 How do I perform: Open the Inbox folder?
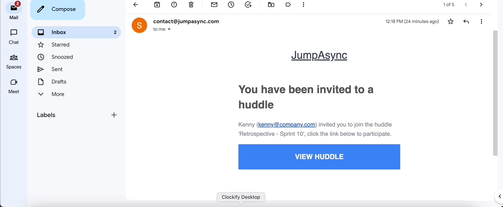59,32
